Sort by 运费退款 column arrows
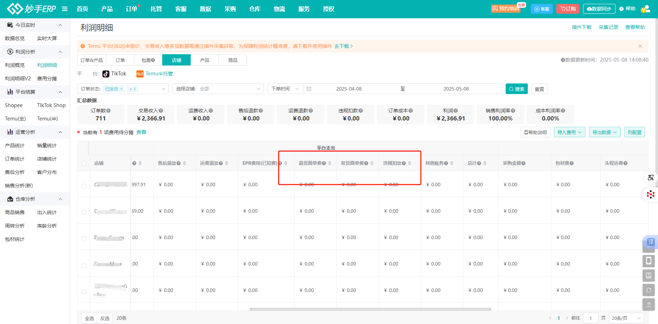Image resolution: width=658 pixels, height=324 pixels. click(227, 163)
